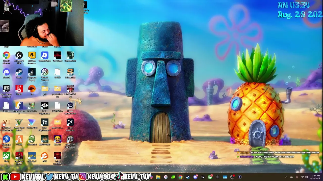Select the Fortnite desktop shortcut
The height and width of the screenshot is (181, 323).
pos(6,107)
